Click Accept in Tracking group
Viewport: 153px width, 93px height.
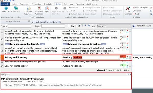click(137, 11)
